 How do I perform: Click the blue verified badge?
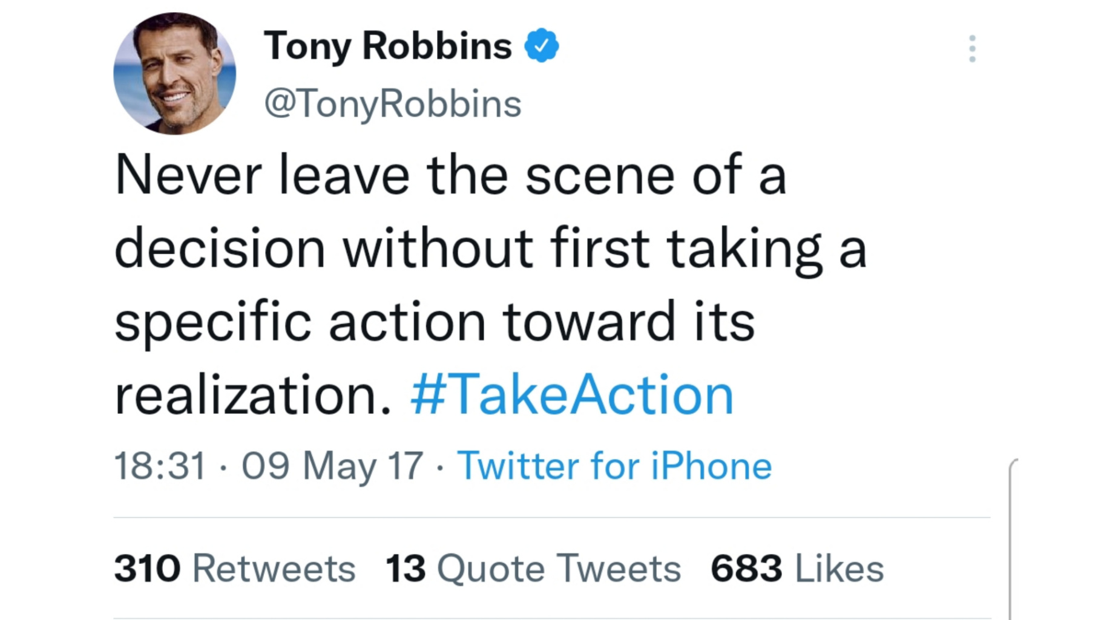[x=541, y=45]
